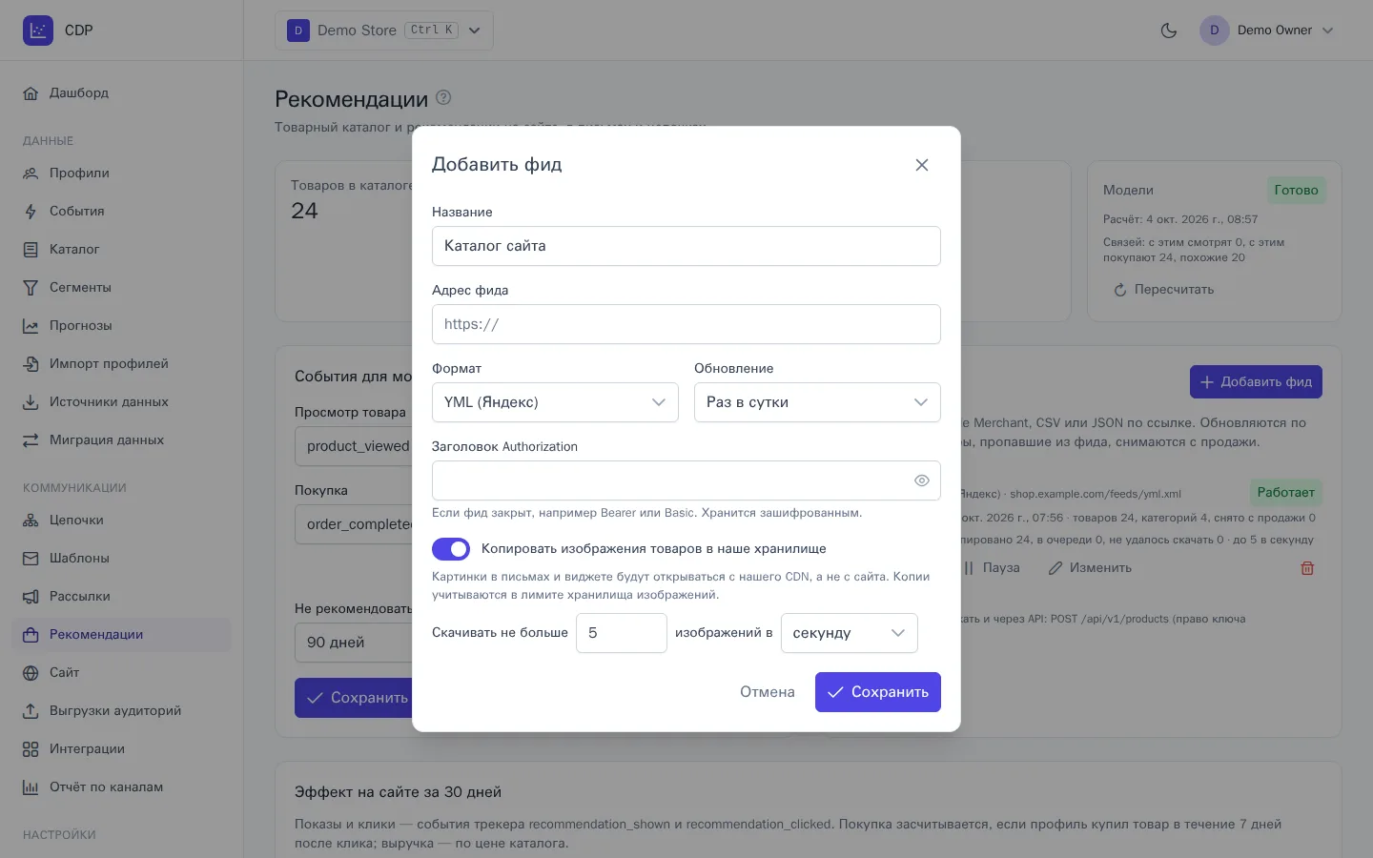The image size is (1373, 858).
Task: Click the Сайт globe icon
Action: 31,673
